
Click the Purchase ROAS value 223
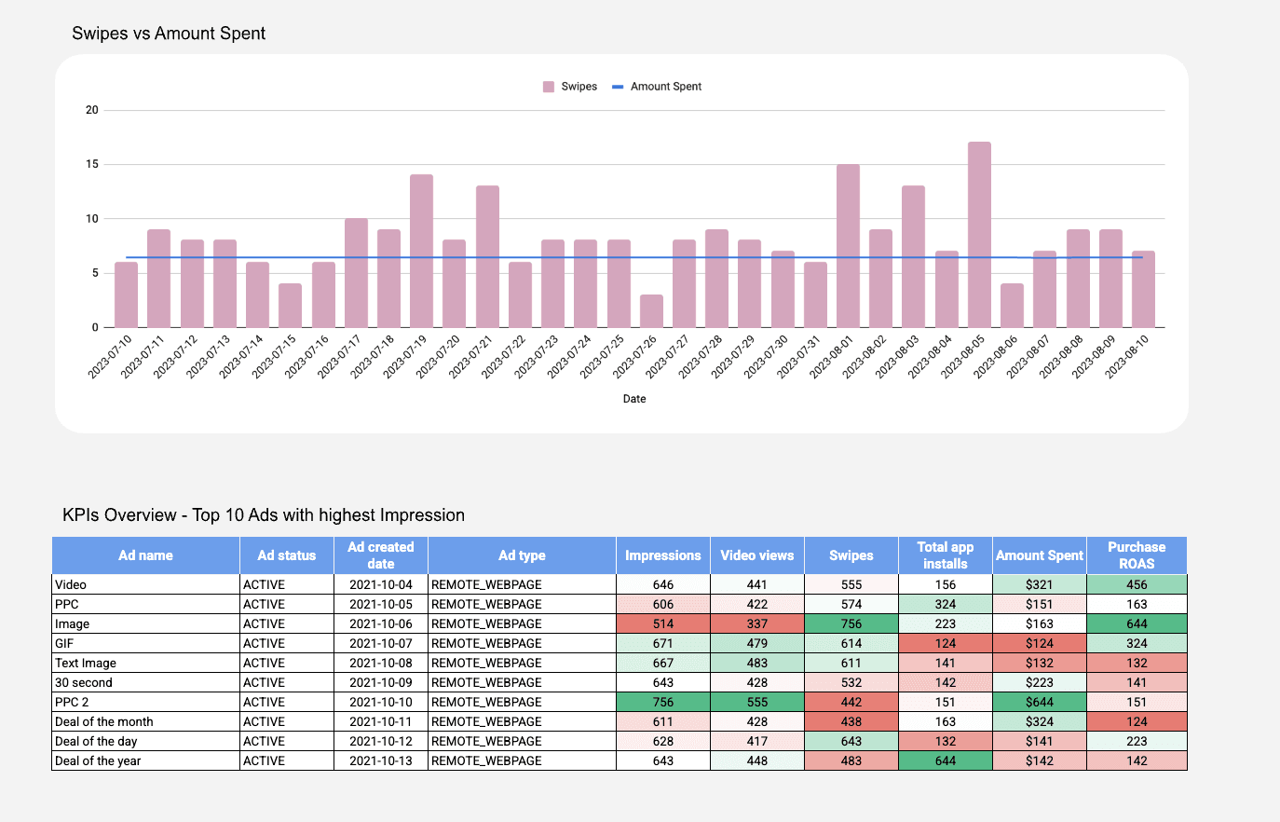click(1137, 742)
